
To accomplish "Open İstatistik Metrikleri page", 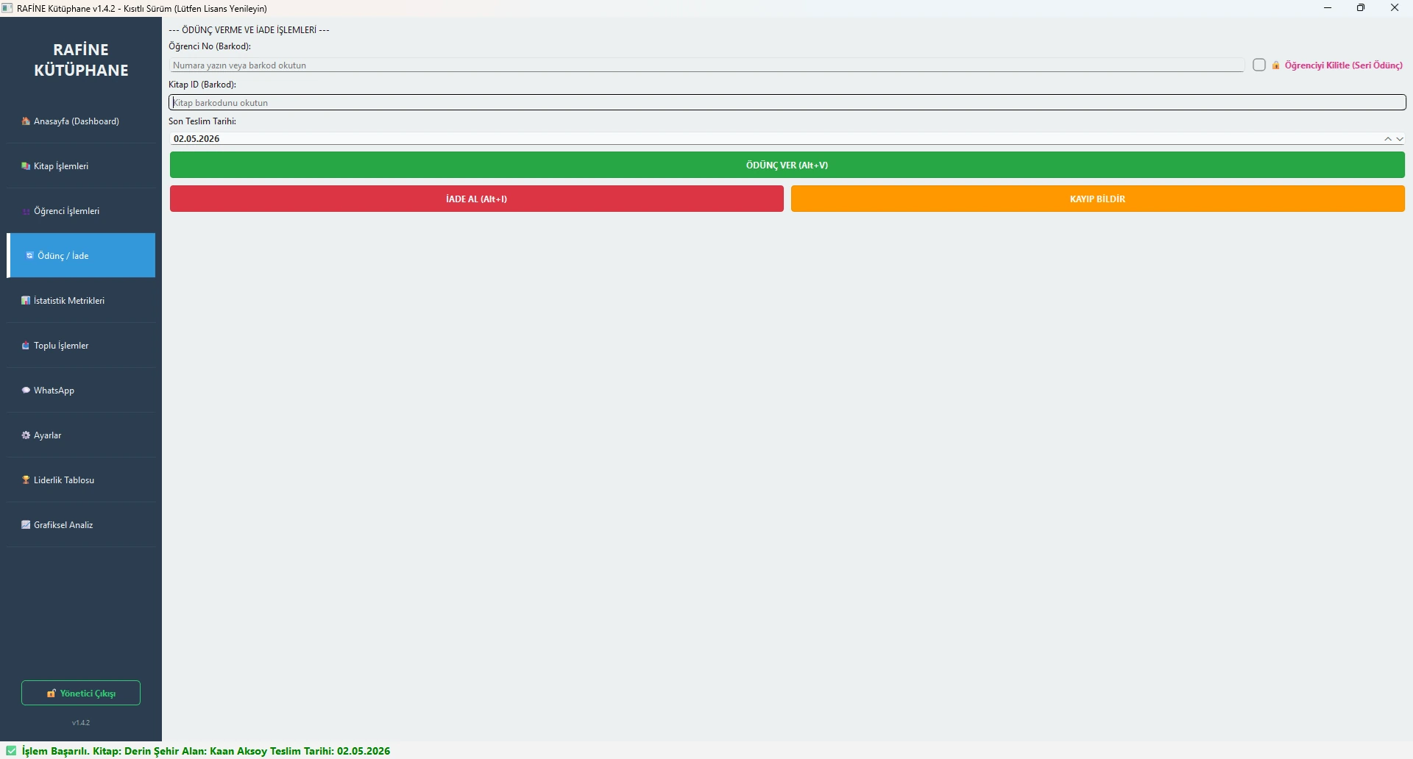I will coord(81,301).
